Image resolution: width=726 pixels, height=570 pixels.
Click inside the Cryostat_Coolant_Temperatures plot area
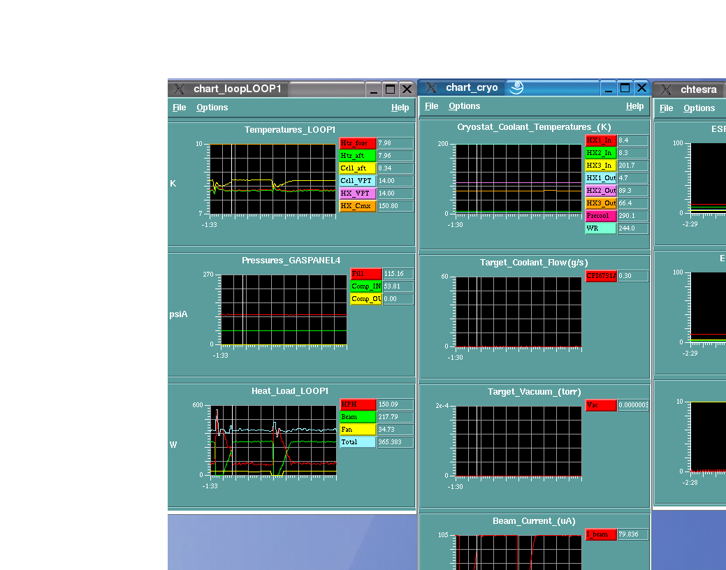point(518,179)
